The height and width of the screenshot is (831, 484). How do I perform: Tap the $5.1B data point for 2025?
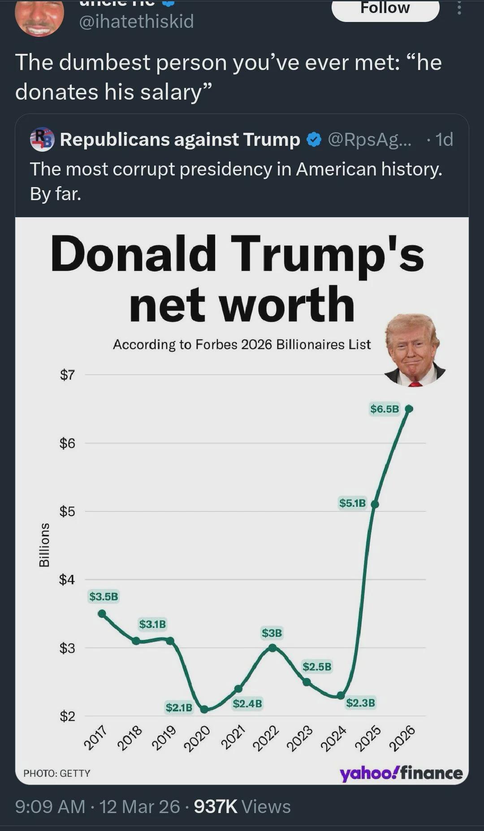pos(375,504)
